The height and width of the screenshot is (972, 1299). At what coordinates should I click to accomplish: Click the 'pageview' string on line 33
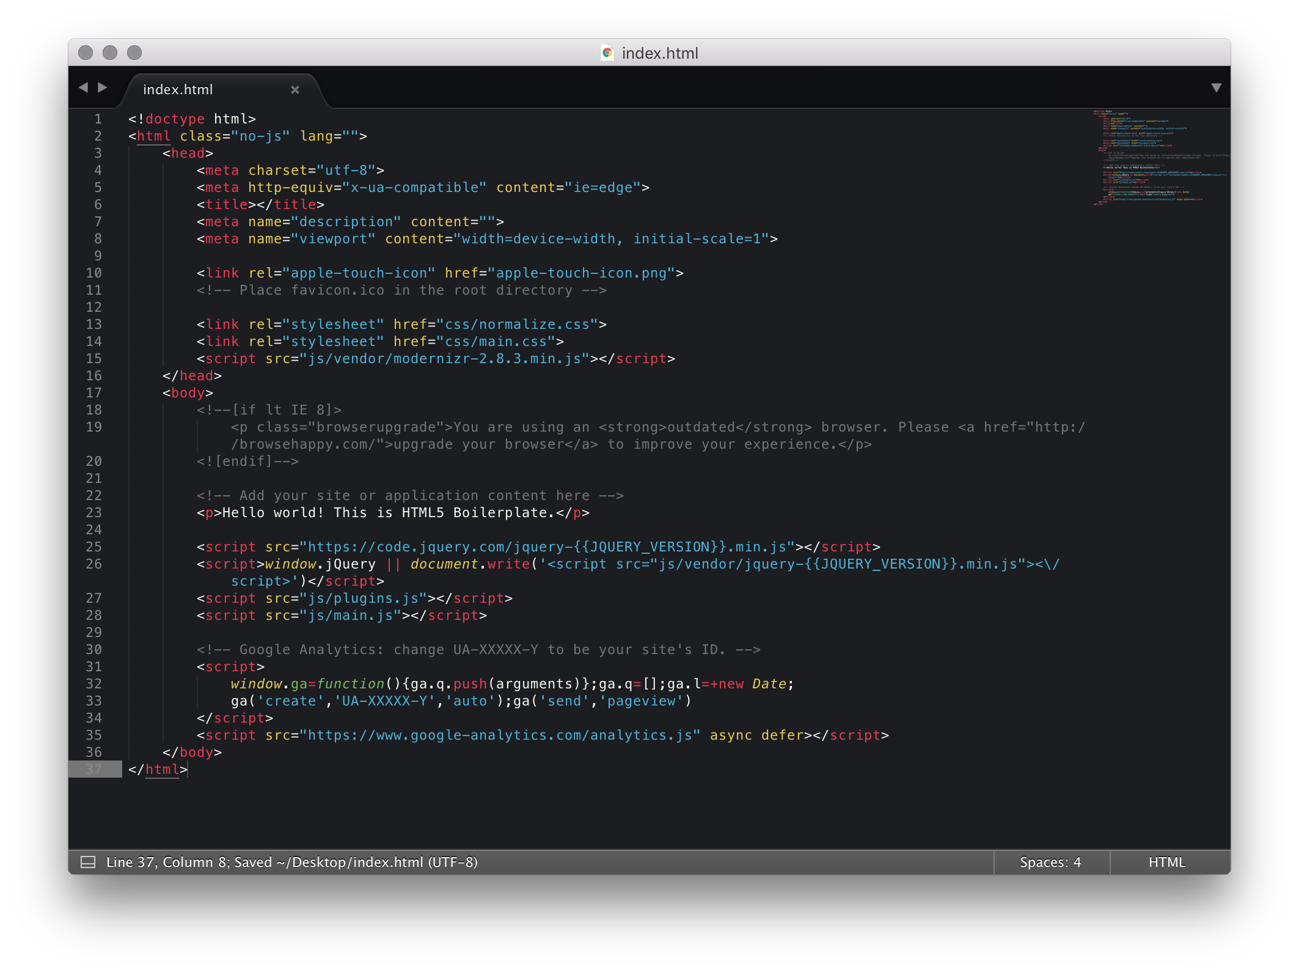point(641,701)
